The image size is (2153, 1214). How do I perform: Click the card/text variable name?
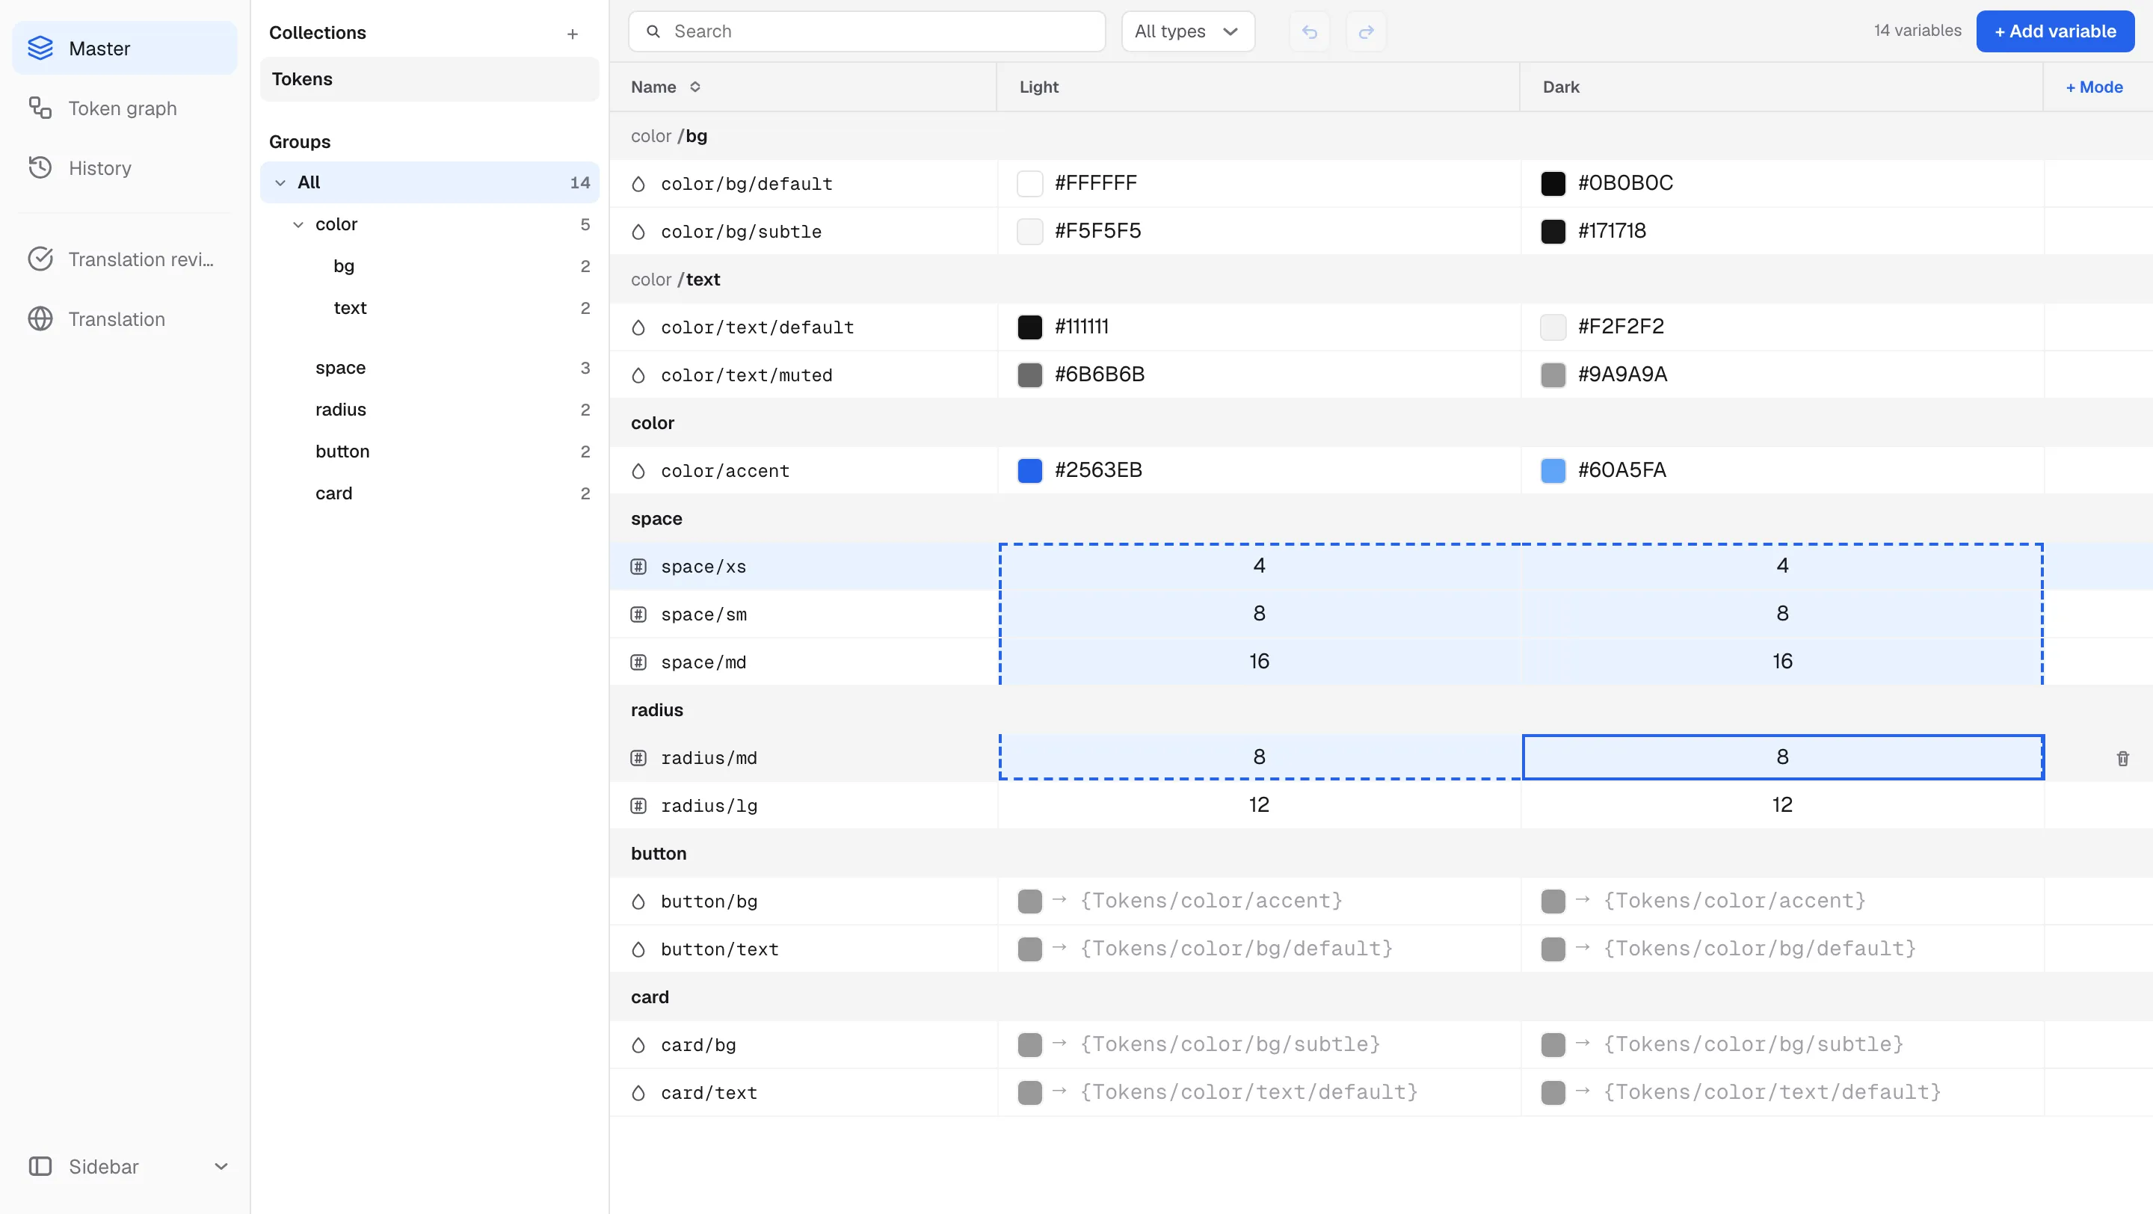click(x=709, y=1093)
